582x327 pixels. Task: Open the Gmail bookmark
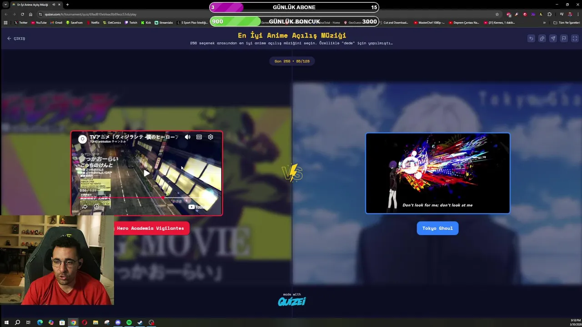coord(56,22)
